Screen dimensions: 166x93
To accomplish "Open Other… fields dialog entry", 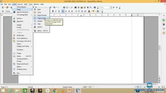I will pyautogui.click(x=41, y=31).
